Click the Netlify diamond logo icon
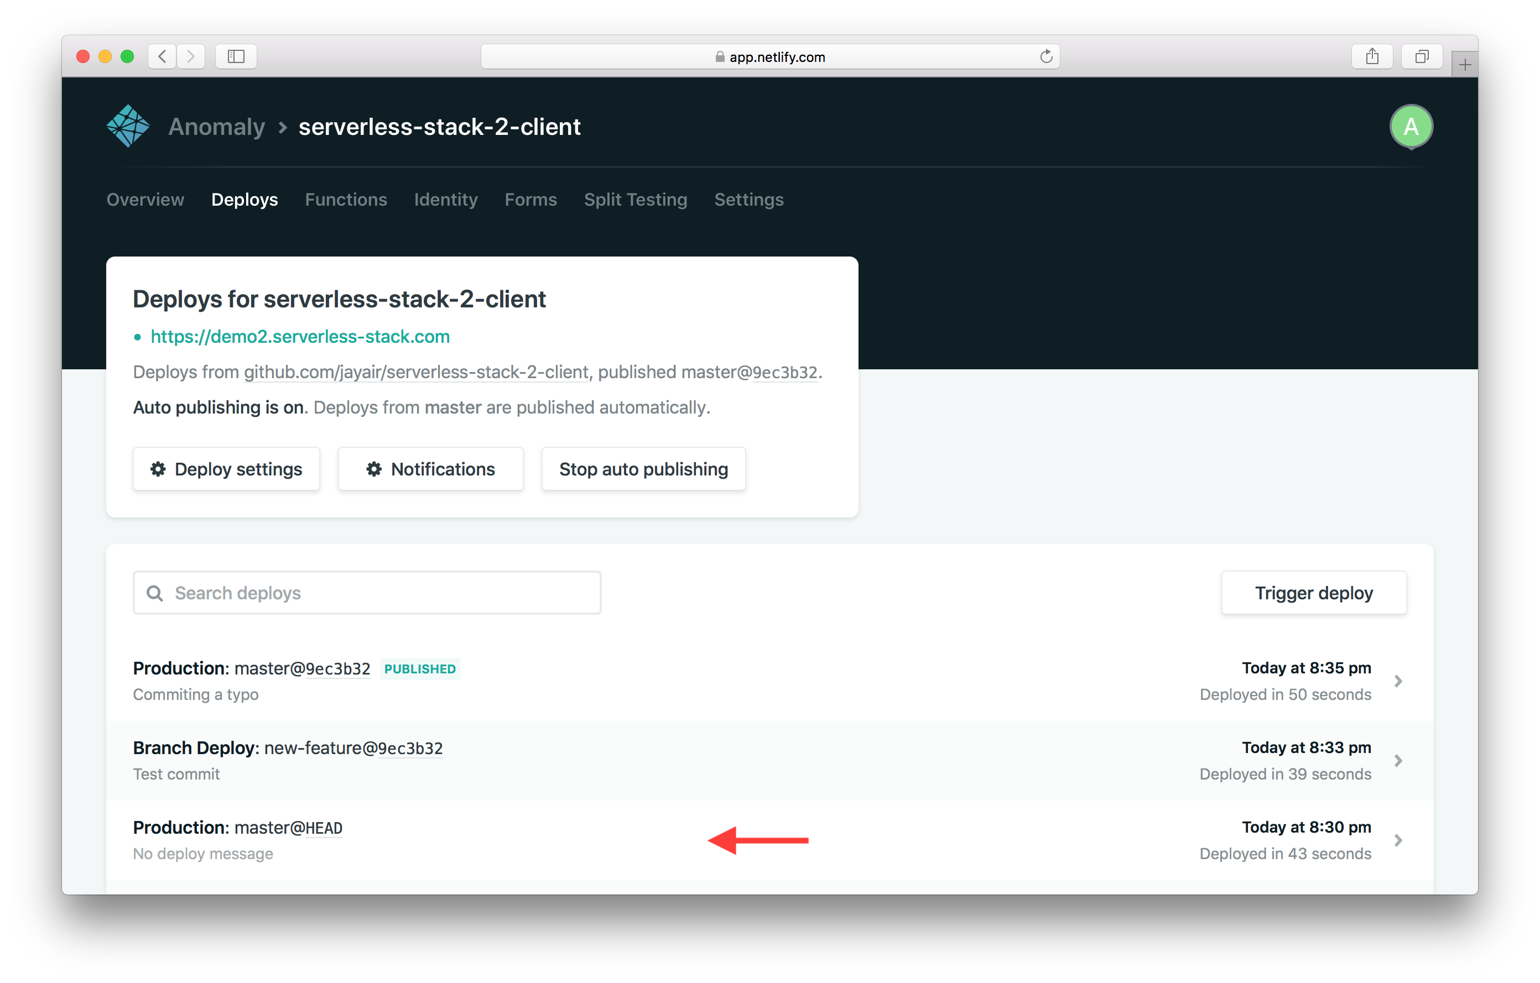Viewport: 1540px width, 983px height. (x=127, y=127)
